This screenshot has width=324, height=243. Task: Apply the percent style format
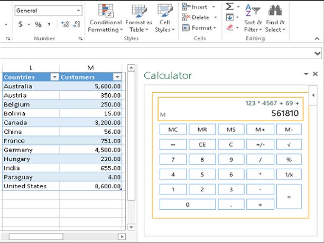coord(38,24)
